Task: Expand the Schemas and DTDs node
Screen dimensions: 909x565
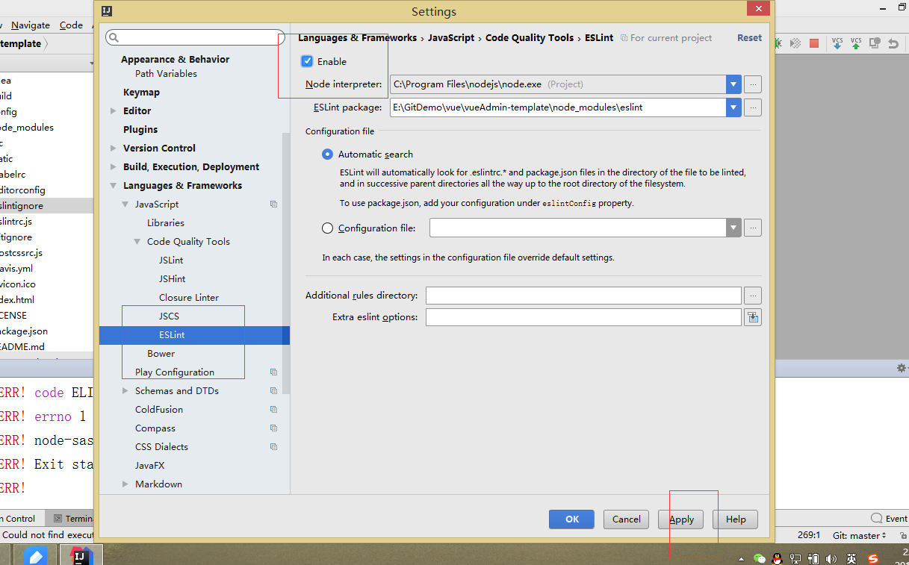Action: point(125,390)
